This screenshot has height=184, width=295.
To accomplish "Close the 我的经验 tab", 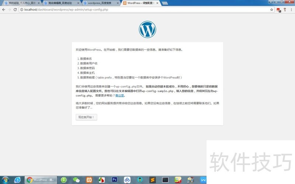I will click(39, 3).
